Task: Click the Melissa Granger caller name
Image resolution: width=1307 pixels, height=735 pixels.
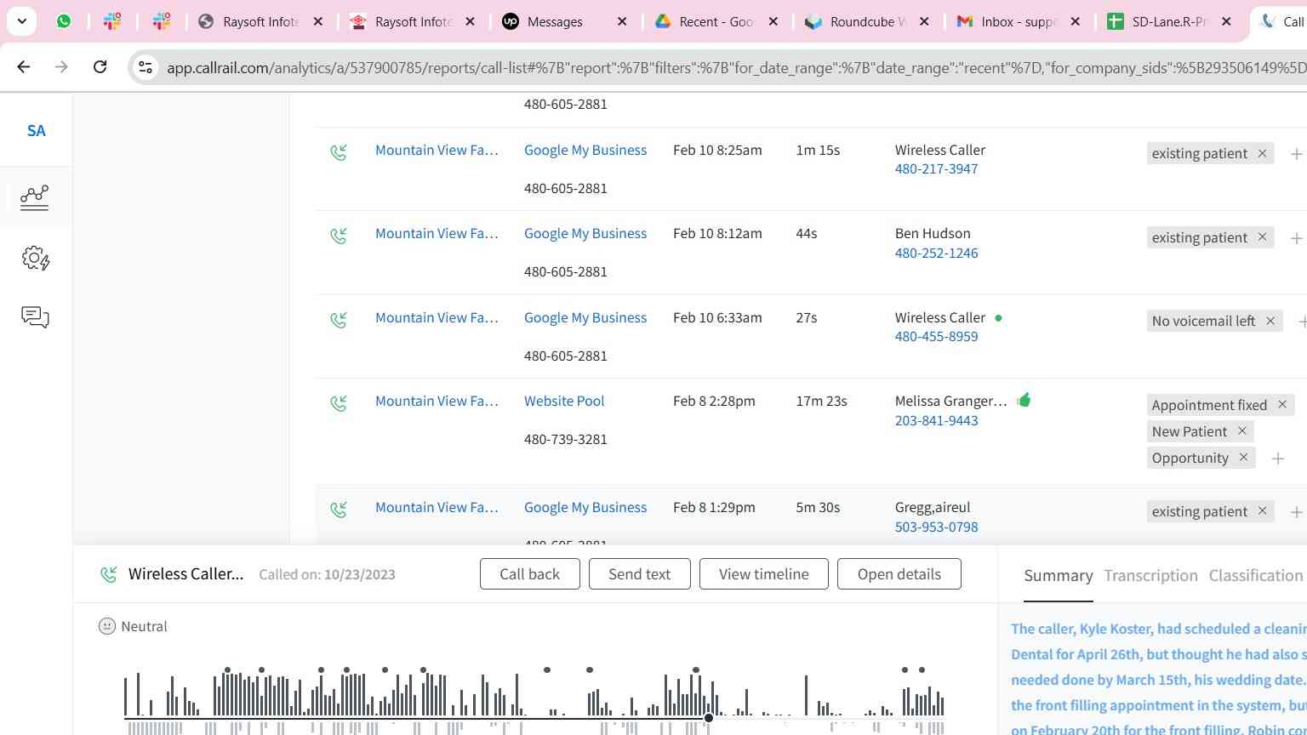Action: click(x=950, y=401)
